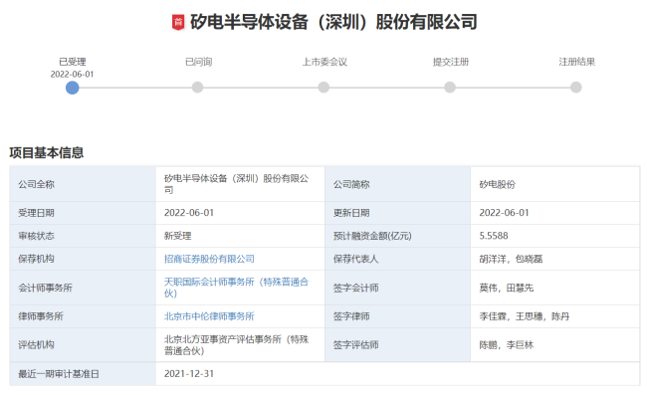Select the 提交注册 progress step marker

tap(450, 88)
